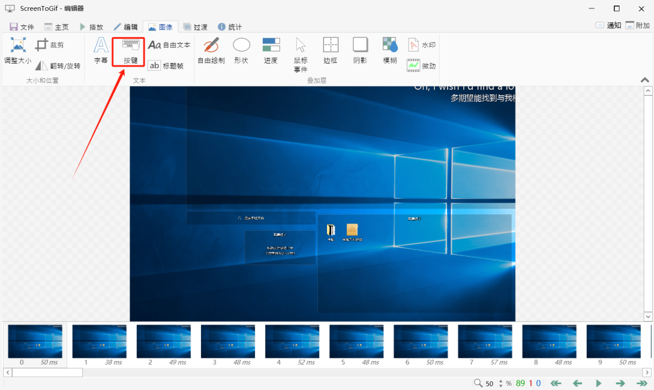Viewport: 654px width, 390px height.
Task: Click the frame list scroll right arrow
Action: point(647,372)
